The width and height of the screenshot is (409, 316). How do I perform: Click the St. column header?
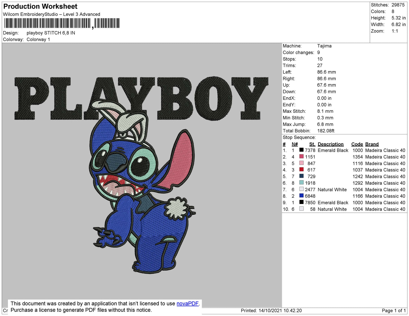[x=312, y=144]
